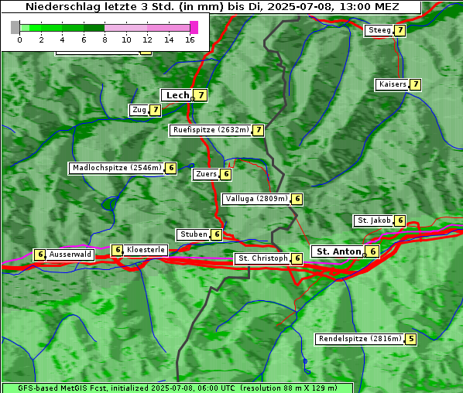
Task: Click the Lech location label
Action: click(177, 95)
